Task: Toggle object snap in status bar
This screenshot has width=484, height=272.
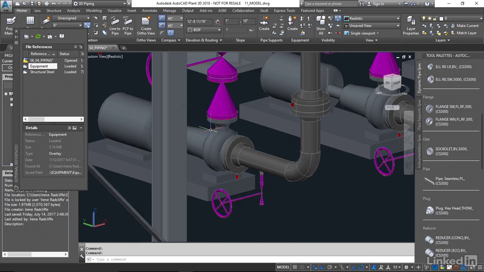Action: pos(362,267)
